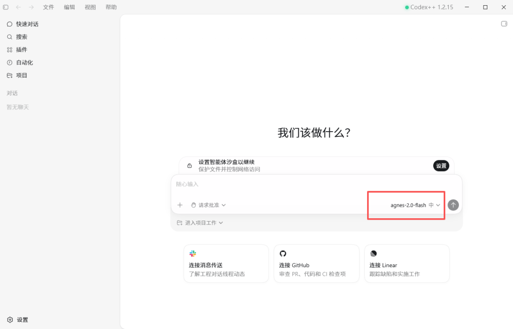Click the GitHub logo icon
The width and height of the screenshot is (513, 329).
click(283, 253)
